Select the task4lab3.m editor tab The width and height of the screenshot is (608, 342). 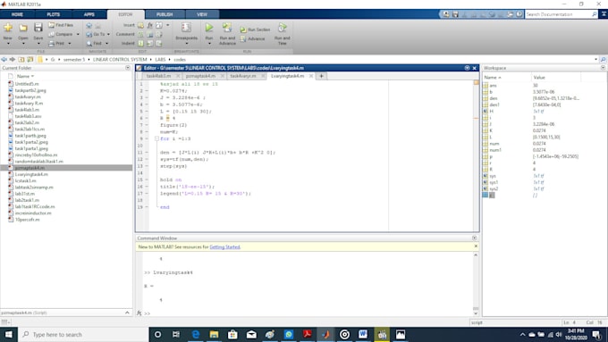(x=158, y=76)
